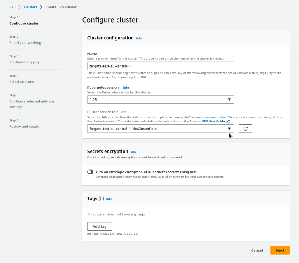Enable envelope encryption of Kubernetes secrets
The width and height of the screenshot is (299, 263).
(x=90, y=172)
